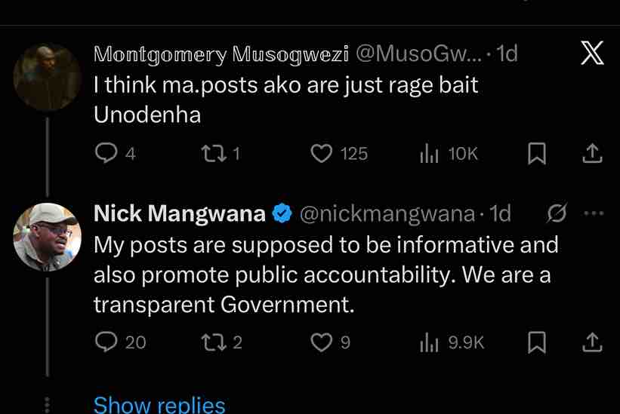Open Nick Mangwana's profile picture
This screenshot has width=620, height=414.
pyautogui.click(x=47, y=237)
